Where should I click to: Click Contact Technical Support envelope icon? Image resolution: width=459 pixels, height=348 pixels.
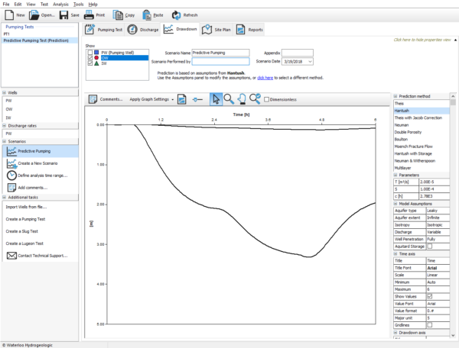pyautogui.click(x=11, y=255)
